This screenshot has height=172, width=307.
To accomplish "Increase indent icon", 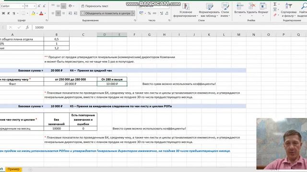I will [x=75, y=13].
